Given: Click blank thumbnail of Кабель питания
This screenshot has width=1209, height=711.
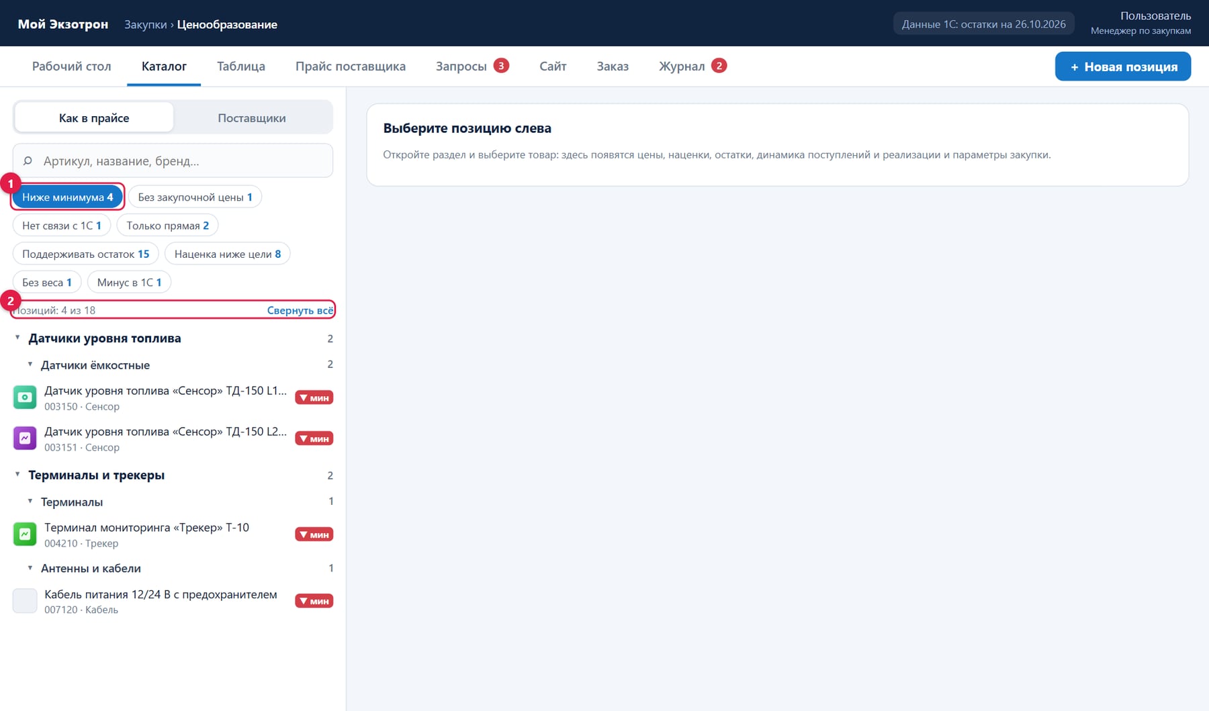Looking at the screenshot, I should click(x=25, y=601).
